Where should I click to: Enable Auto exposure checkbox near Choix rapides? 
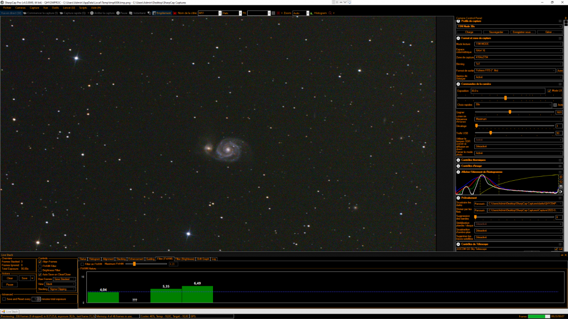[555, 105]
